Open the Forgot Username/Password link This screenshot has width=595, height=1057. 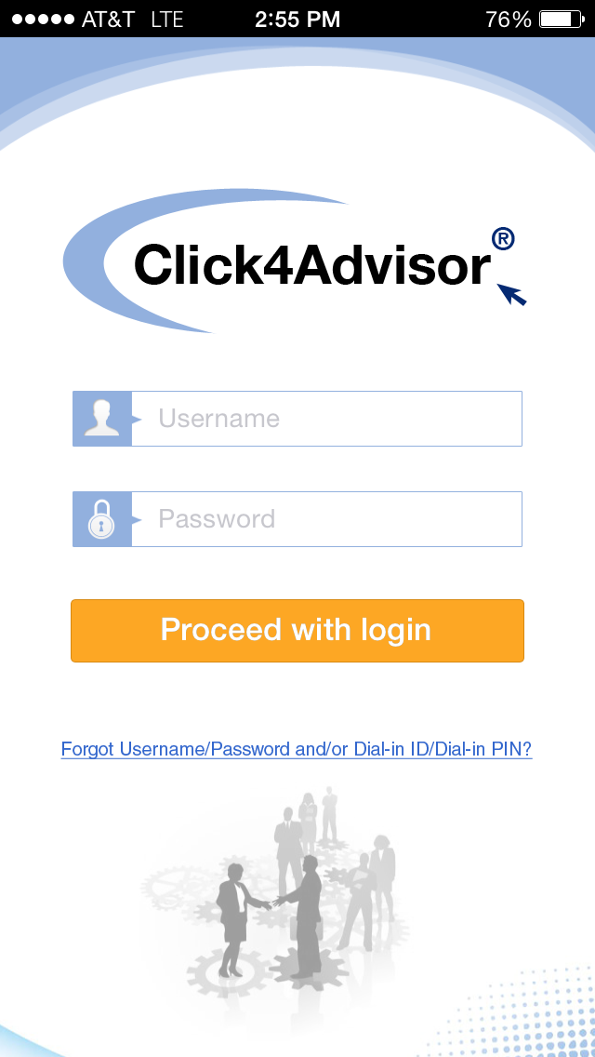(297, 749)
